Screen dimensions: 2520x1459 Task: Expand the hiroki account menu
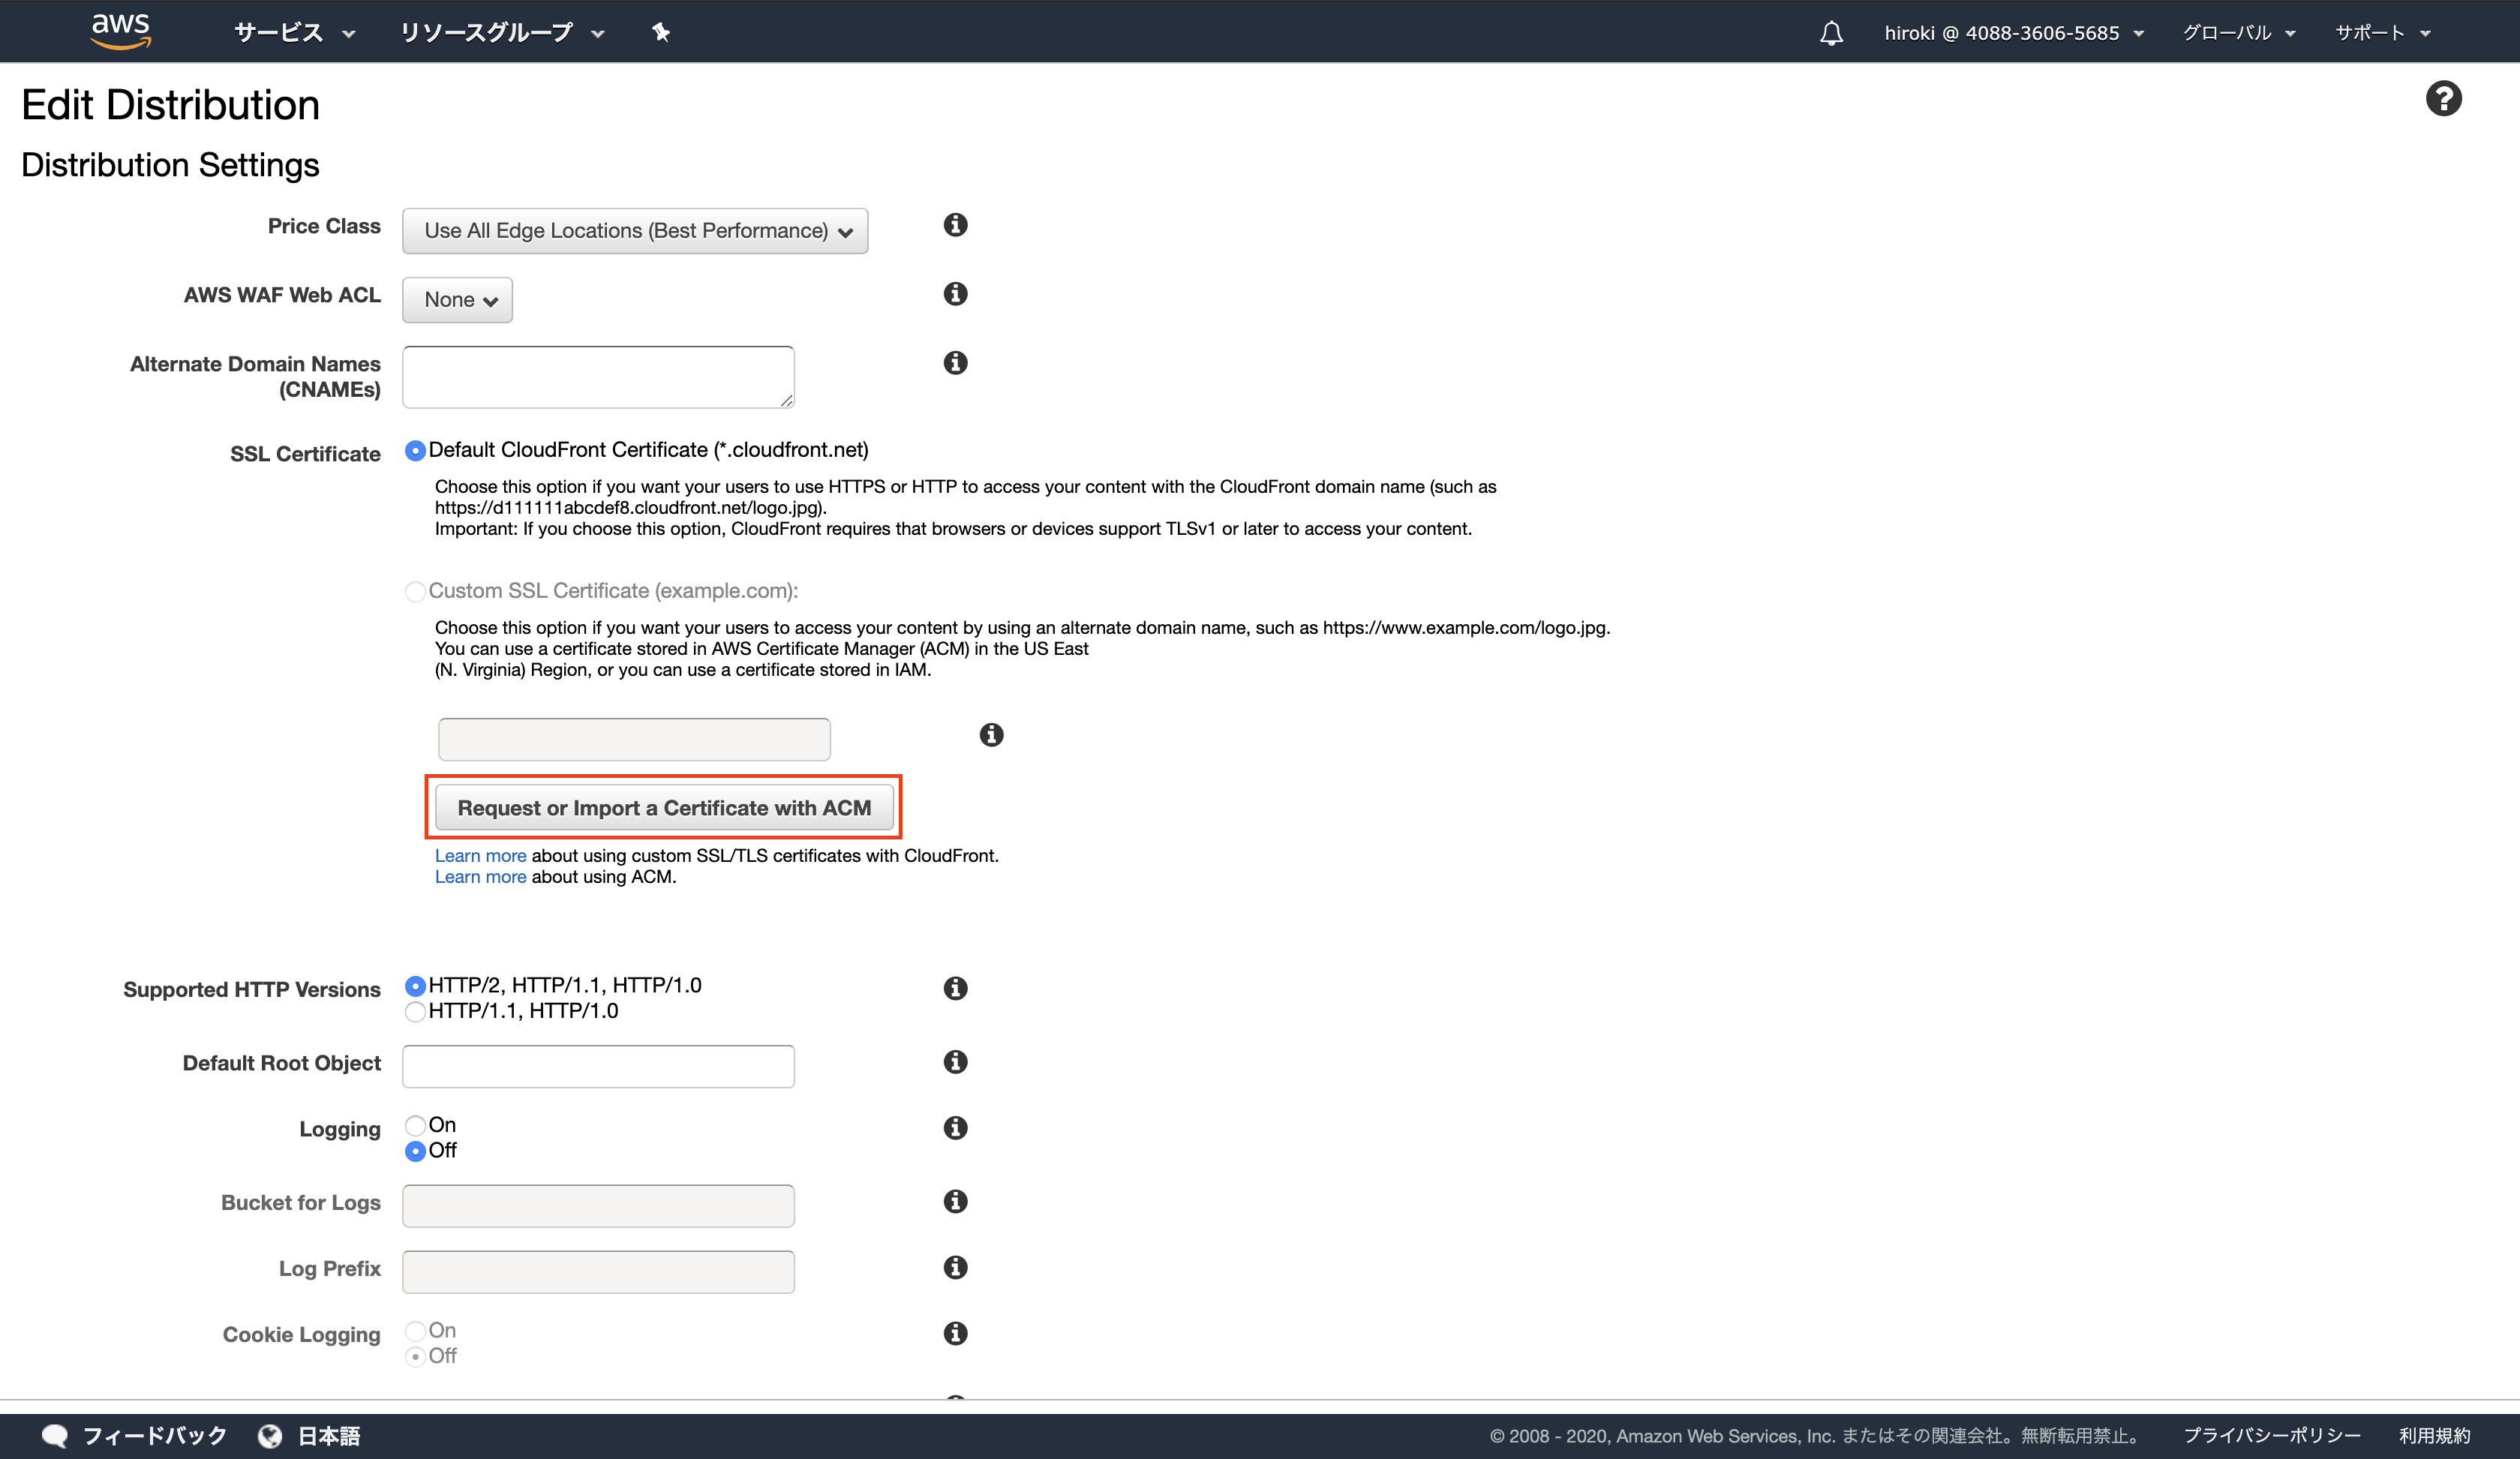[x=2012, y=33]
